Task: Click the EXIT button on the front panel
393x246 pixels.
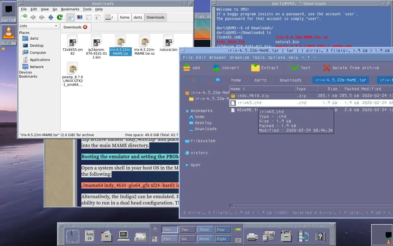Action: [x=238, y=240]
